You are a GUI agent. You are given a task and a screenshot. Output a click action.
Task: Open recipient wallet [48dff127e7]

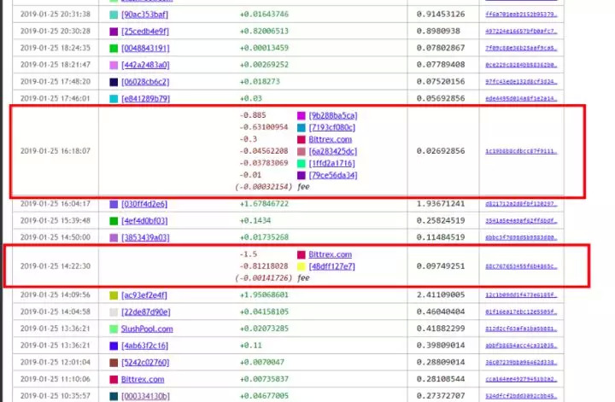[331, 266]
